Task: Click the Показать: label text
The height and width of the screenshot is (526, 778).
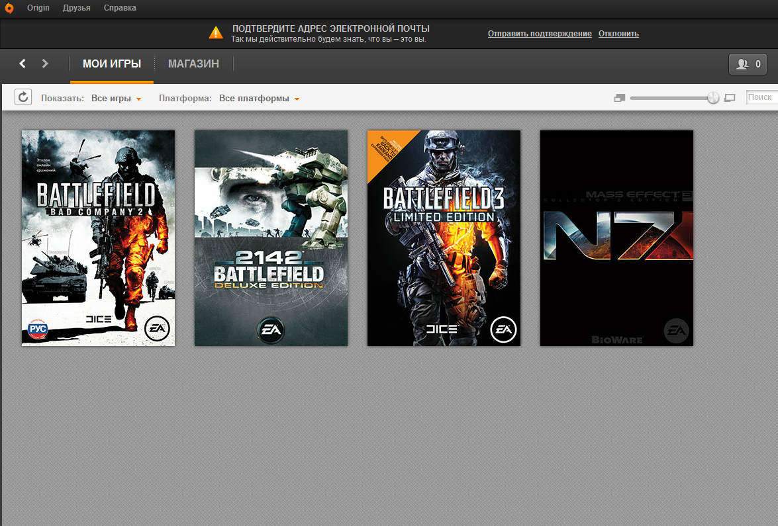Action: pos(62,98)
